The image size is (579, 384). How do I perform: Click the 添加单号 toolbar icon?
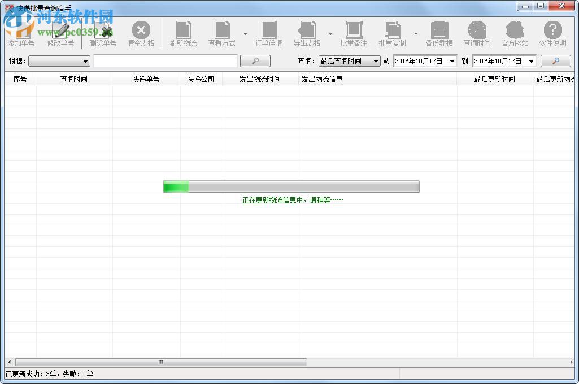click(21, 33)
